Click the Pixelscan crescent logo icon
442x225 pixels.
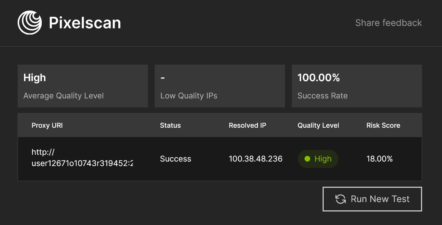(30, 23)
